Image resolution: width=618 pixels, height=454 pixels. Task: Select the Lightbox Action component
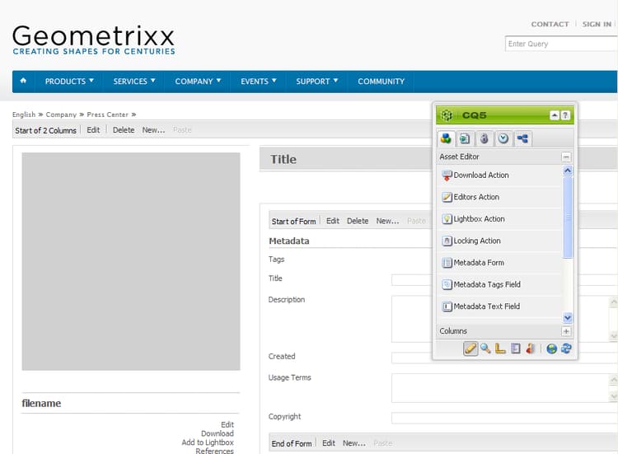click(x=500, y=218)
